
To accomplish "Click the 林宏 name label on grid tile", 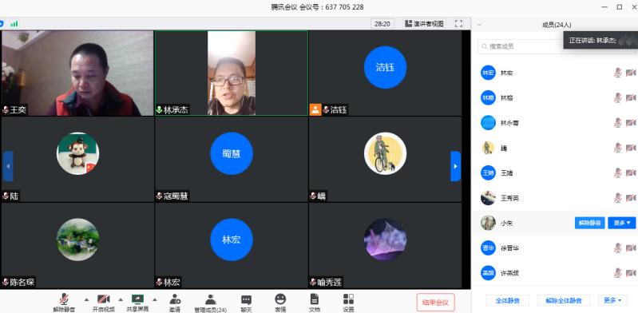I will (x=172, y=282).
